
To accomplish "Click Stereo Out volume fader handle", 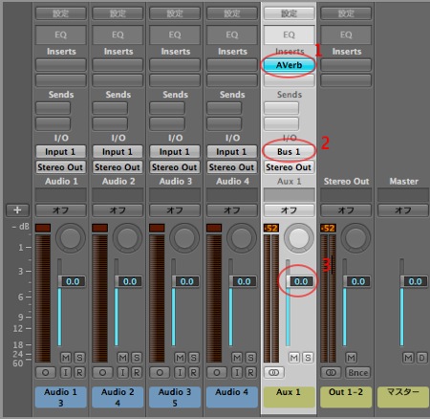I will 356,281.
